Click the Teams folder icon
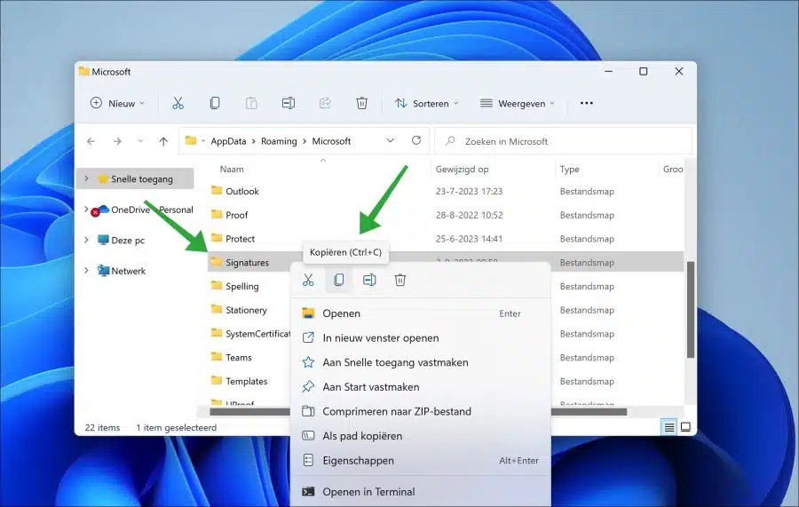799x507 pixels. point(217,357)
